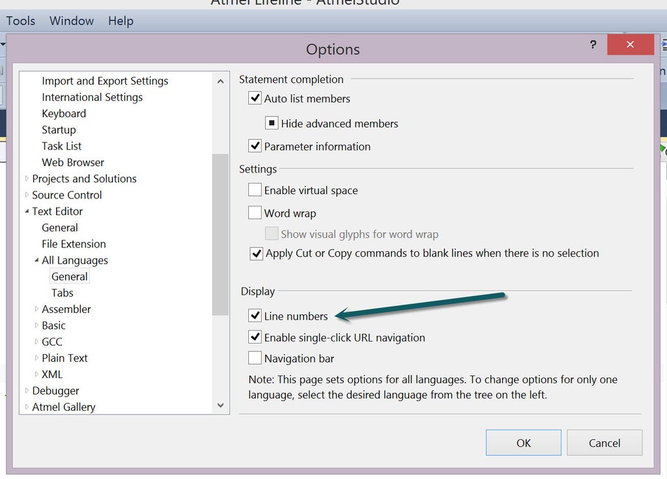Select the XML label
The width and height of the screenshot is (667, 479).
52,374
